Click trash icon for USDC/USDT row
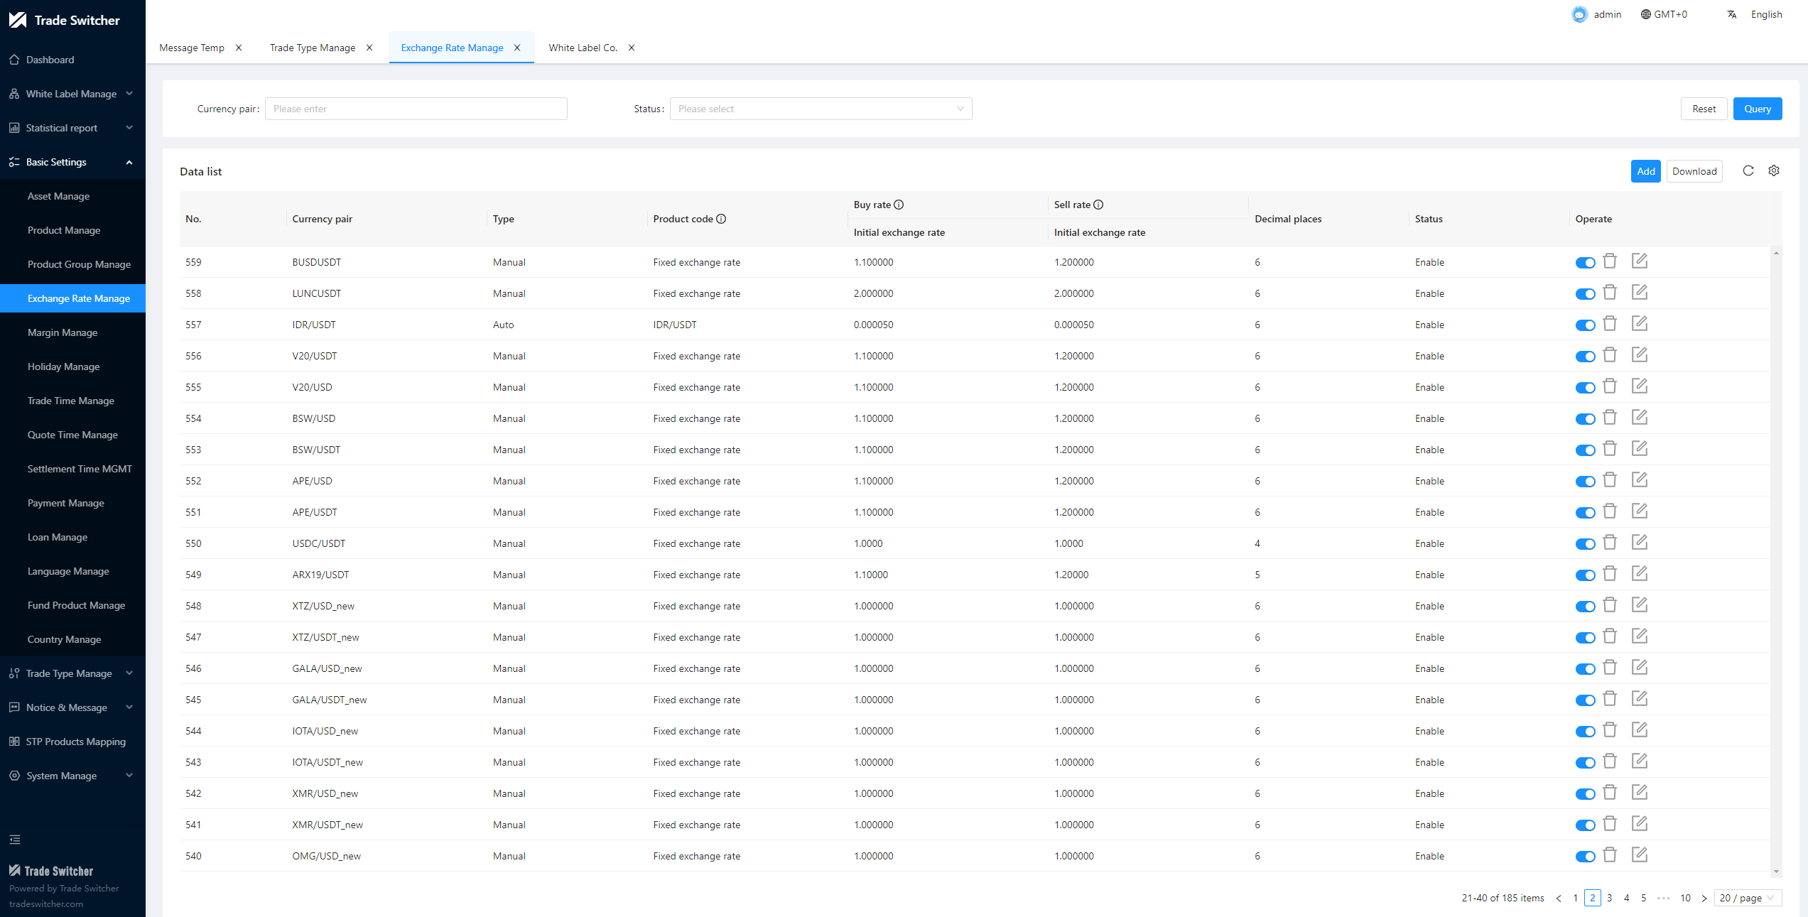1808x917 pixels. (x=1610, y=543)
